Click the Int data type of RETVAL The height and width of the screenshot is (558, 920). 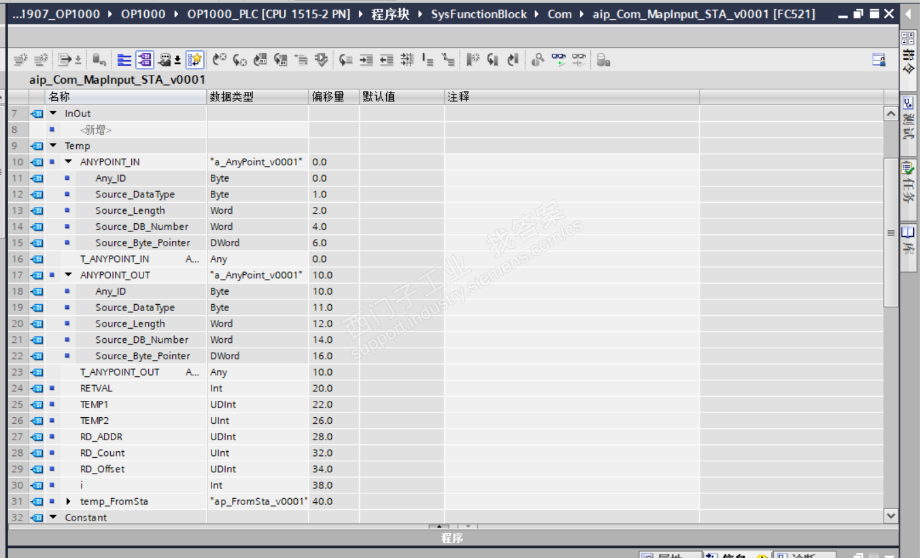click(216, 389)
